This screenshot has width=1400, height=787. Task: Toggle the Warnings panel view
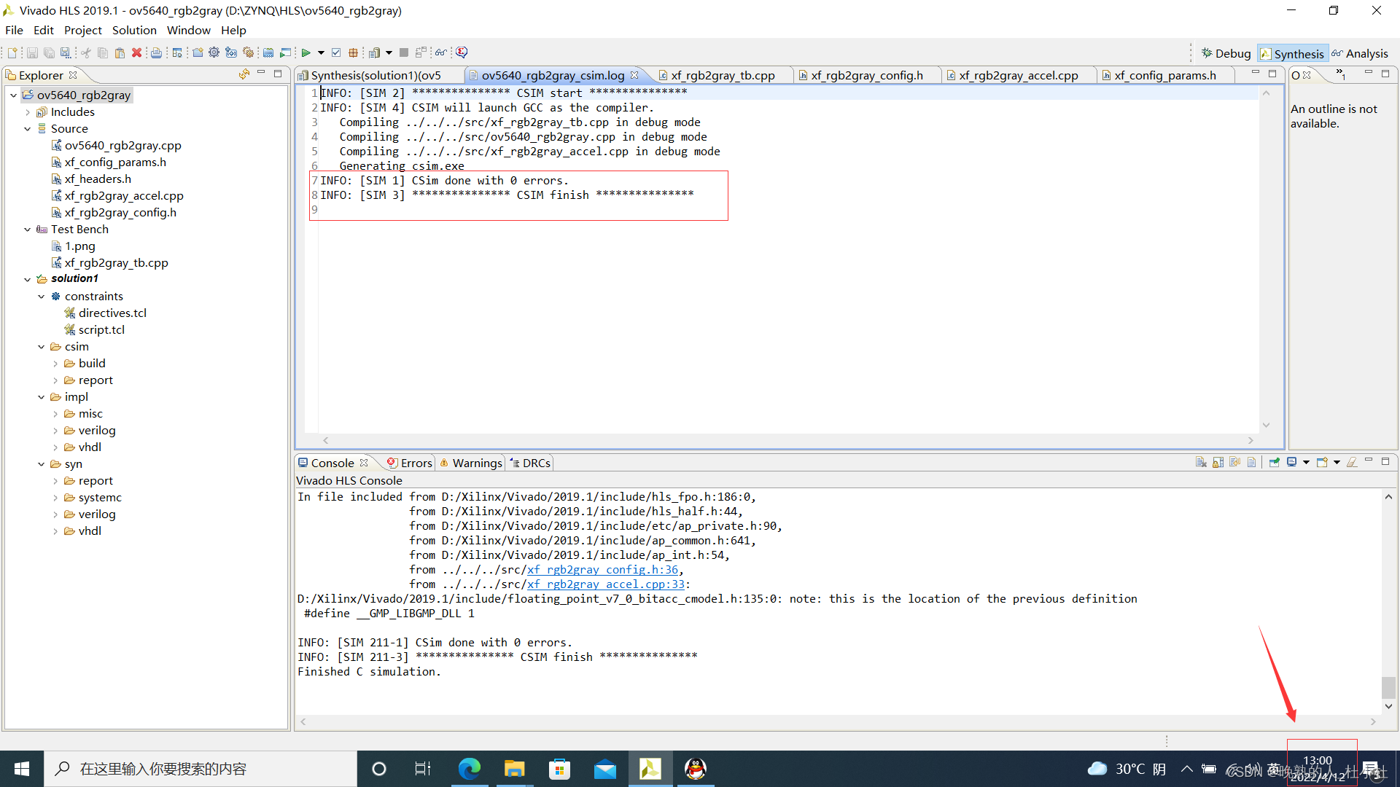(x=475, y=463)
